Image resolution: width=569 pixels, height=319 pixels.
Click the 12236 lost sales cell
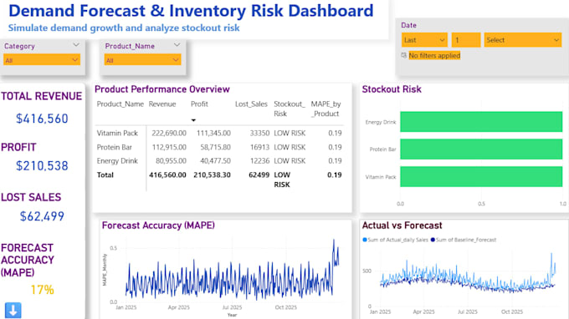tap(260, 161)
